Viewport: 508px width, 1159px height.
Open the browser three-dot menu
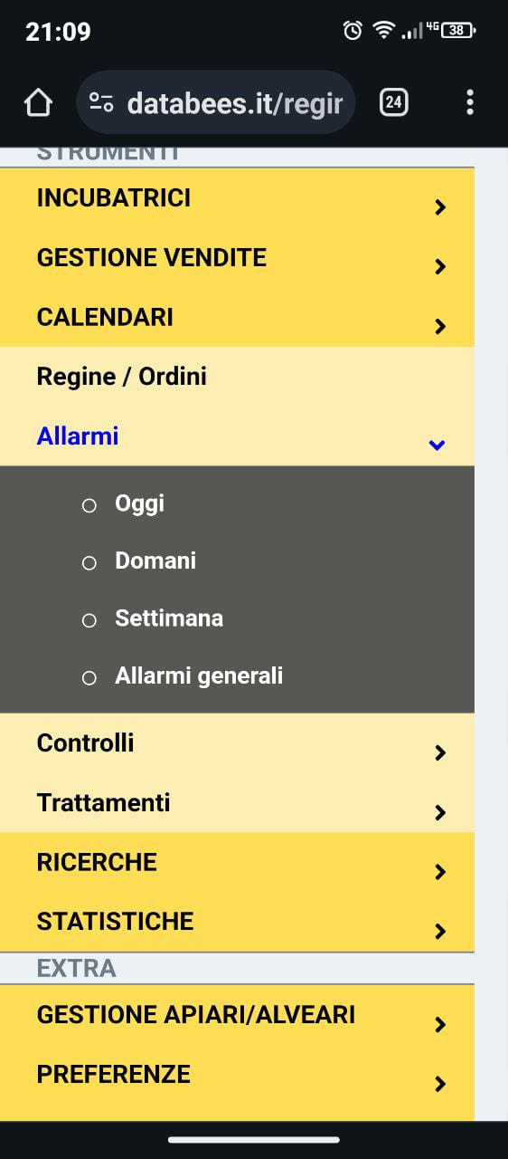tap(469, 102)
